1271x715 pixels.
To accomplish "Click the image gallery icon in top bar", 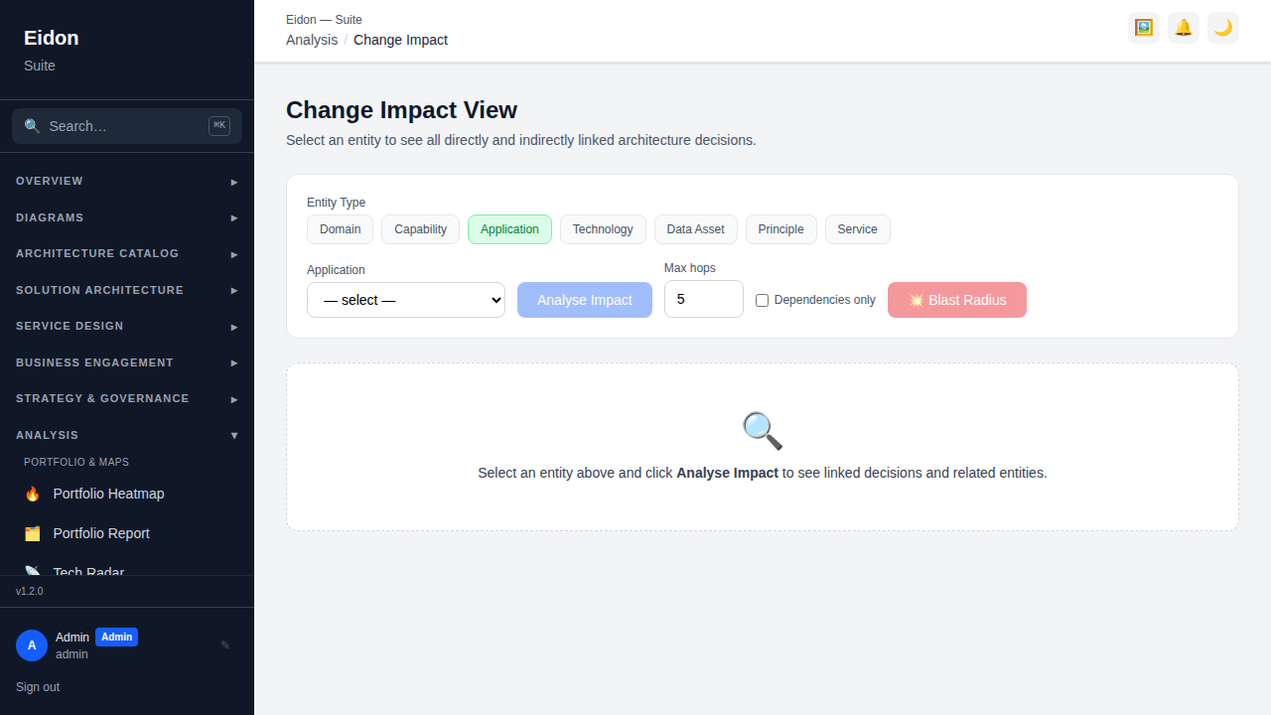I will [x=1144, y=28].
